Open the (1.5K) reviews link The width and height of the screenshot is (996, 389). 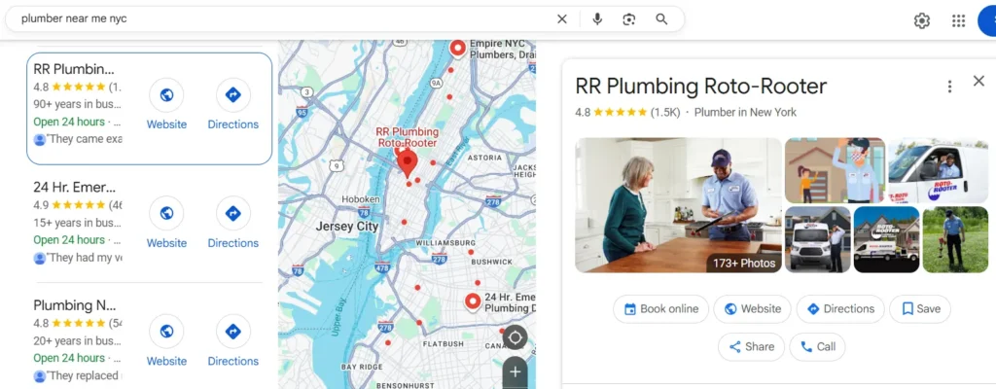(x=665, y=113)
